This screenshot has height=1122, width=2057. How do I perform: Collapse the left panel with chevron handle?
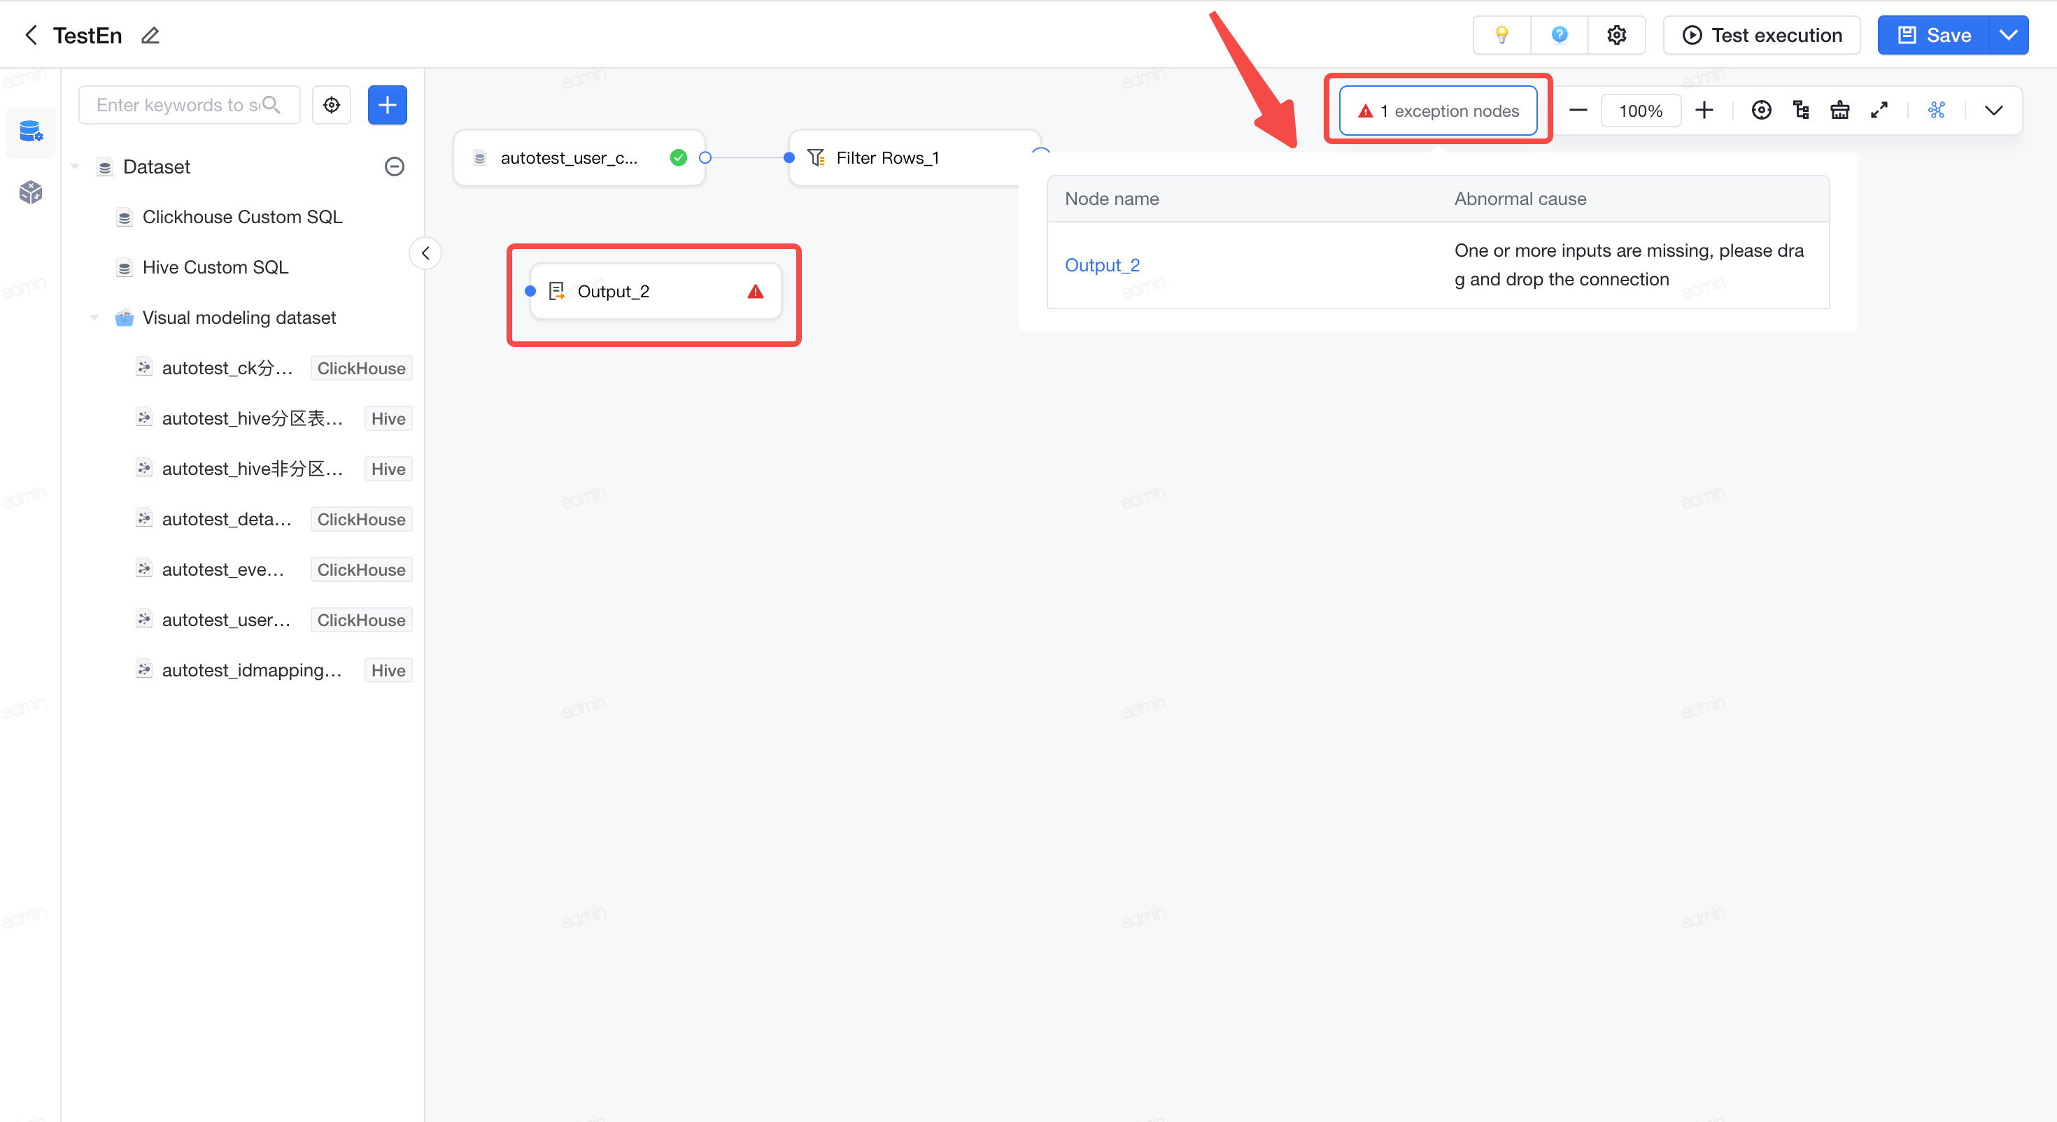point(425,253)
